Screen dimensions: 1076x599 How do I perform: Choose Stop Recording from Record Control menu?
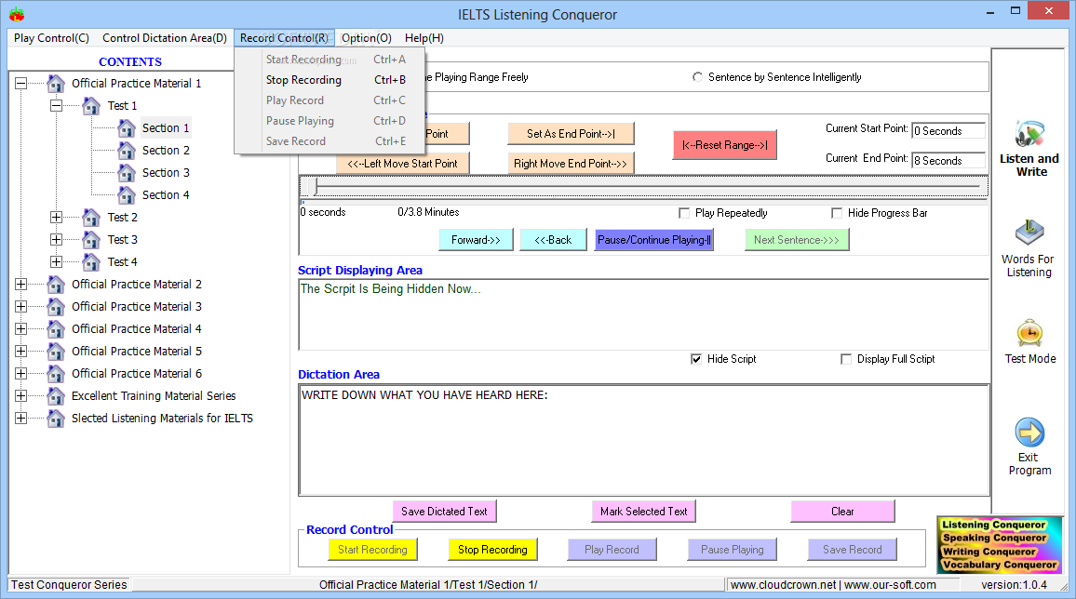(330, 80)
